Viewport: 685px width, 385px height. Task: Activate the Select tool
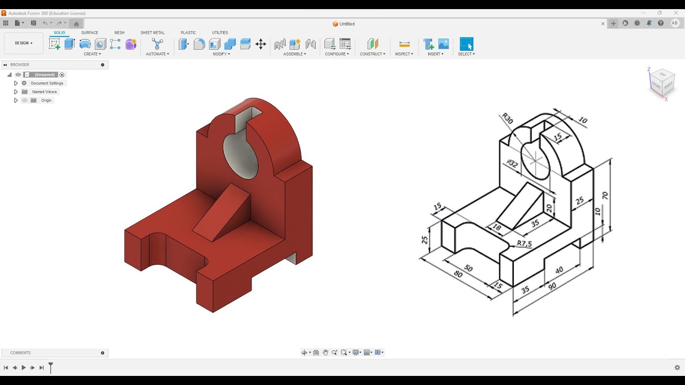coord(467,44)
